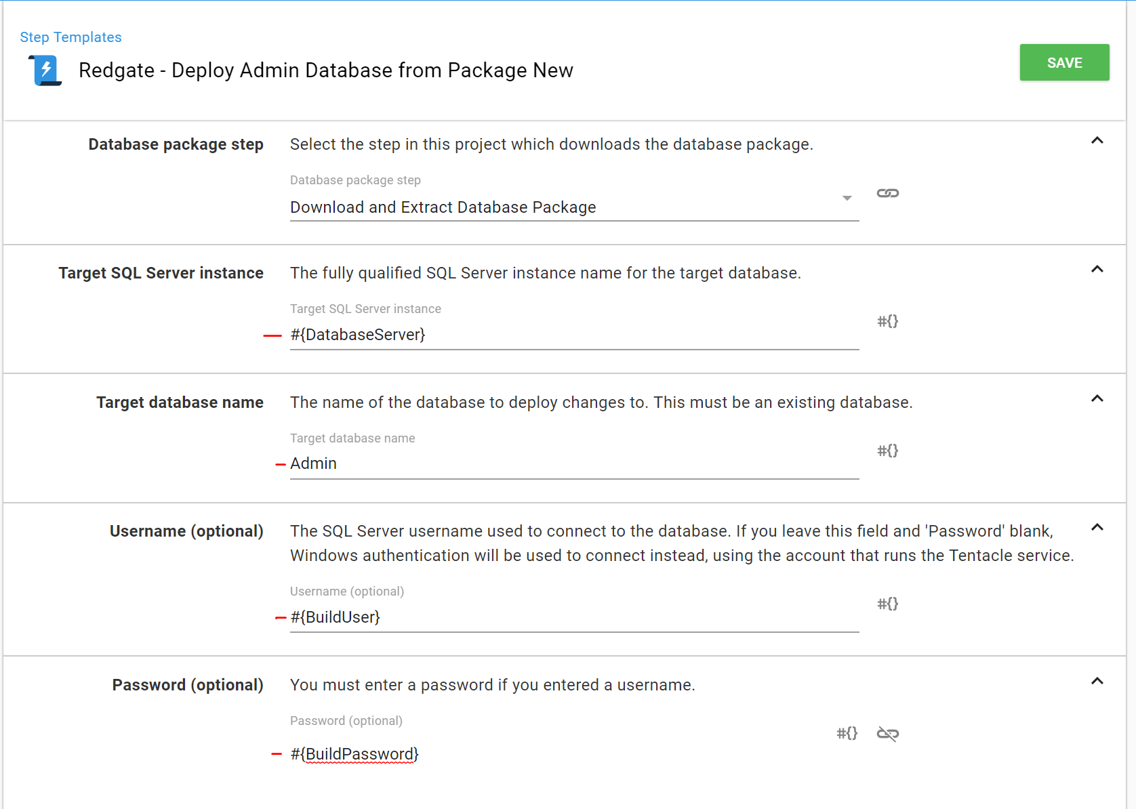Collapse the Target database name section
The width and height of the screenshot is (1136, 809).
tap(1097, 399)
